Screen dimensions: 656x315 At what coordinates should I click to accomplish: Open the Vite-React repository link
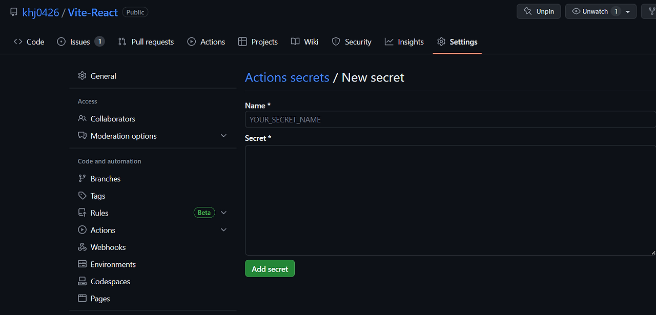[x=93, y=12]
